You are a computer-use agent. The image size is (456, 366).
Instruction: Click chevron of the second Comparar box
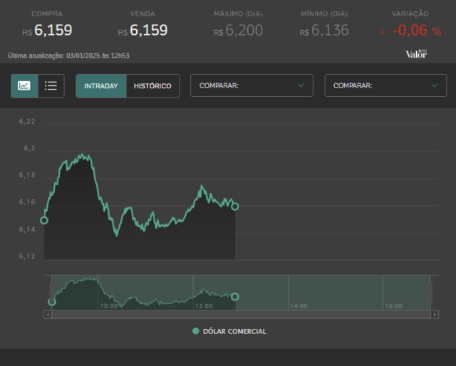click(x=435, y=85)
